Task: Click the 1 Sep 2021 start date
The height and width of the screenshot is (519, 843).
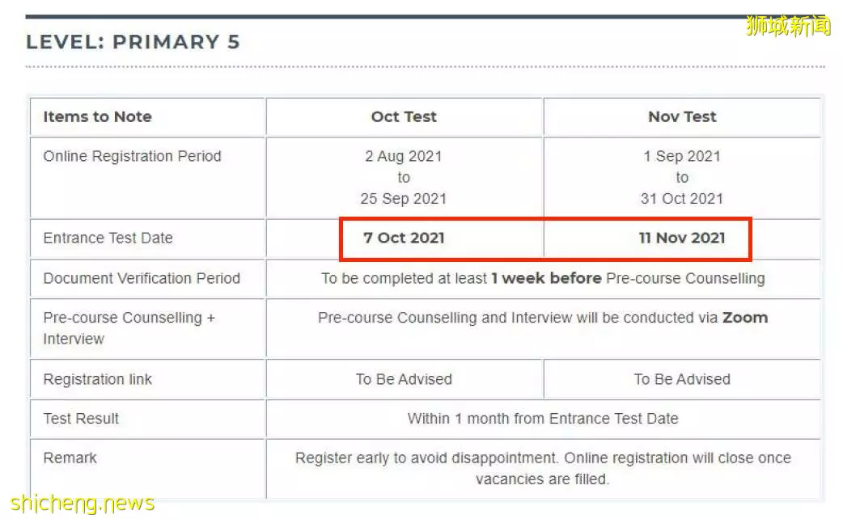Action: coord(682,156)
